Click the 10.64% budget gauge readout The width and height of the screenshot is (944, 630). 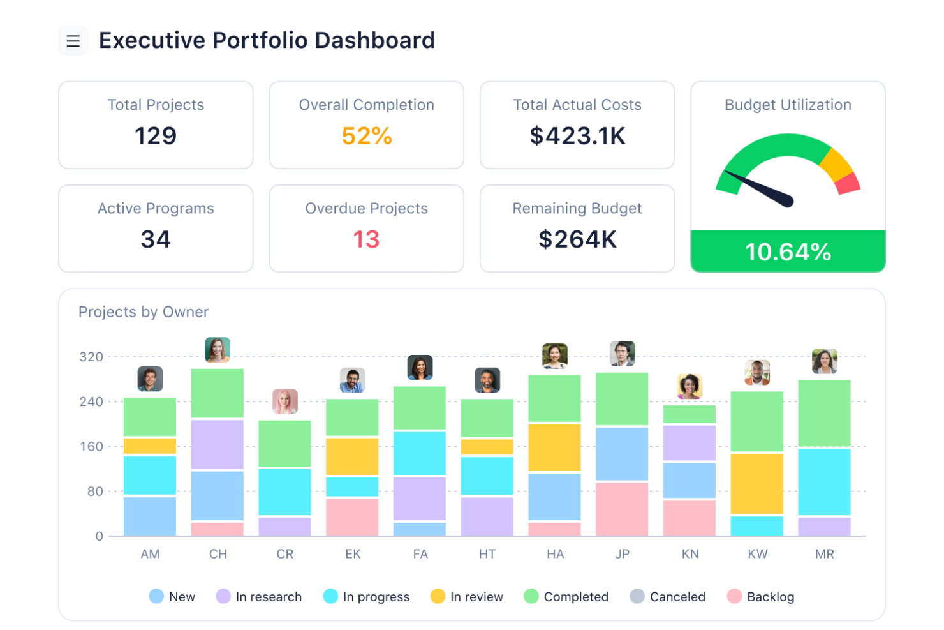pyautogui.click(x=788, y=251)
